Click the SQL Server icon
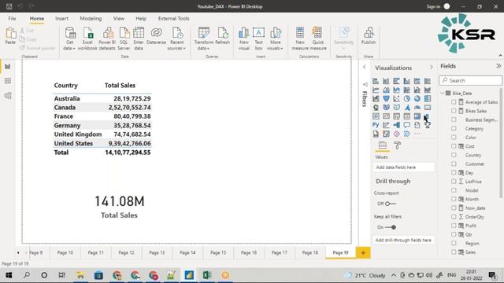 [124, 33]
